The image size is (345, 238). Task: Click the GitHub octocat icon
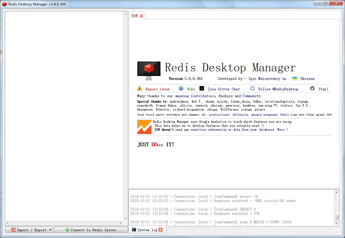(312, 88)
